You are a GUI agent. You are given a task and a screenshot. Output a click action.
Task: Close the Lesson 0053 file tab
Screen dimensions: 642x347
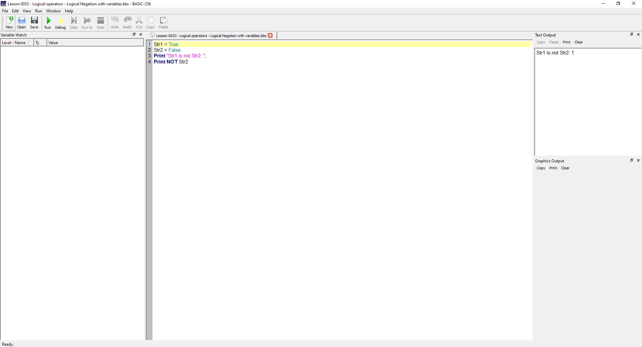click(x=270, y=35)
